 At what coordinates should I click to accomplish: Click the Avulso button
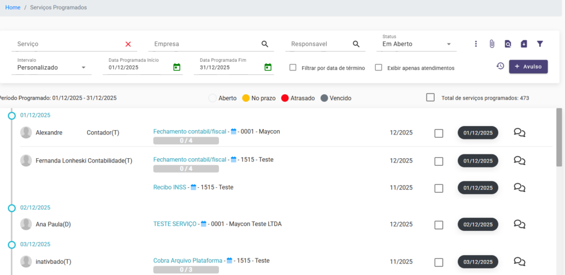(528, 67)
